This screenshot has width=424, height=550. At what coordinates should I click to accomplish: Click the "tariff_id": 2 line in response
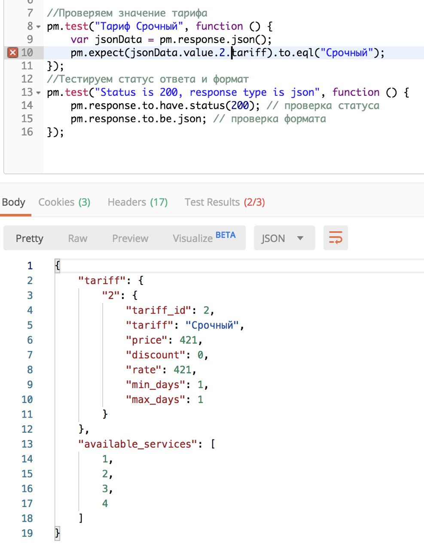[170, 310]
